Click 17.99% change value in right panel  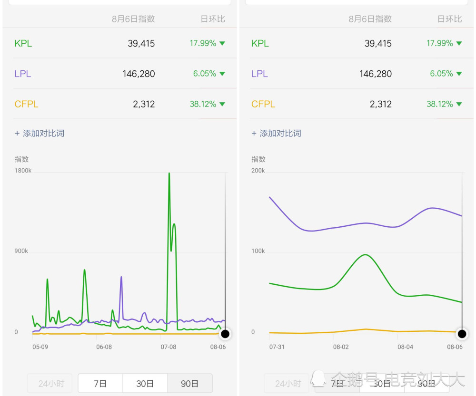tap(439, 43)
